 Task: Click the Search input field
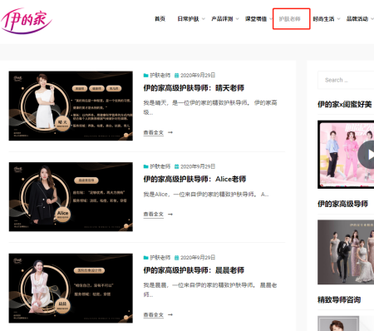point(346,80)
